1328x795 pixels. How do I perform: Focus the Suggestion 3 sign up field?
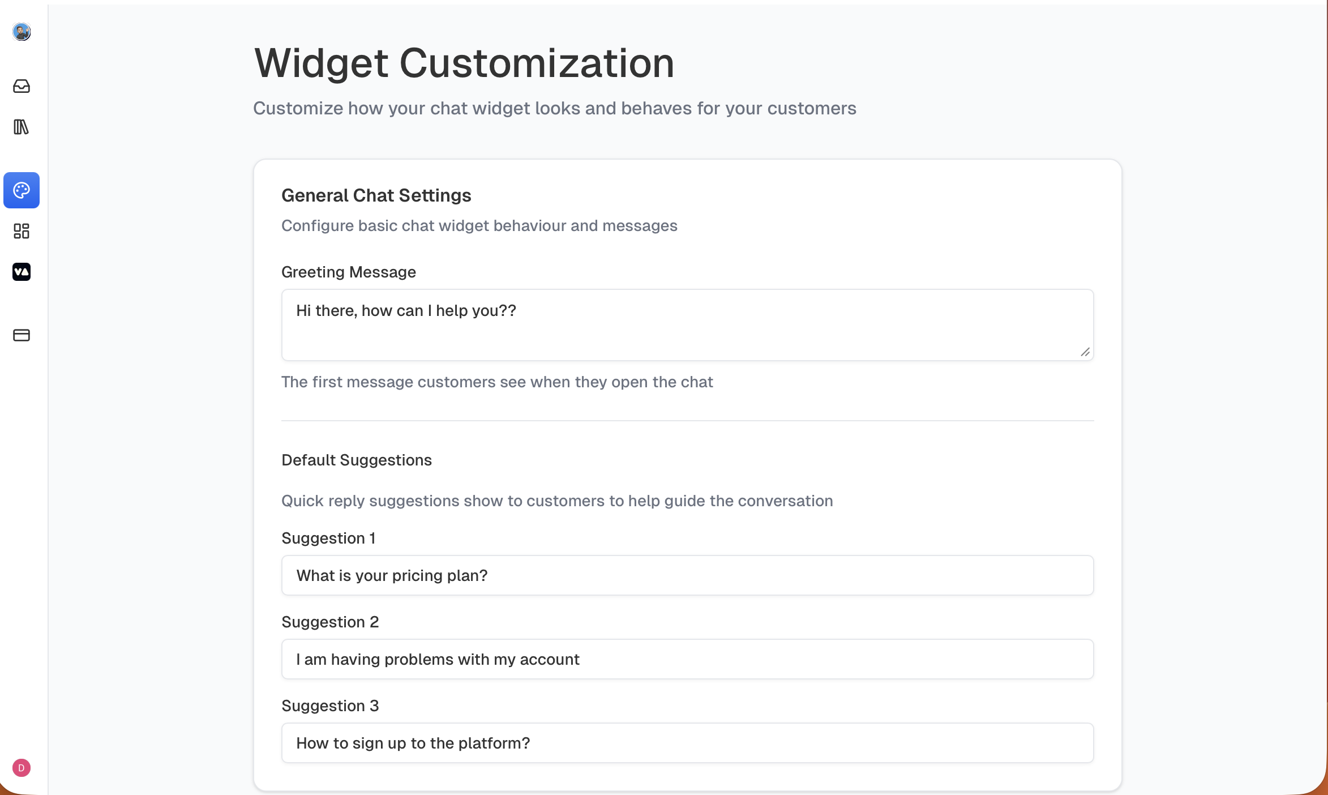[x=687, y=743]
